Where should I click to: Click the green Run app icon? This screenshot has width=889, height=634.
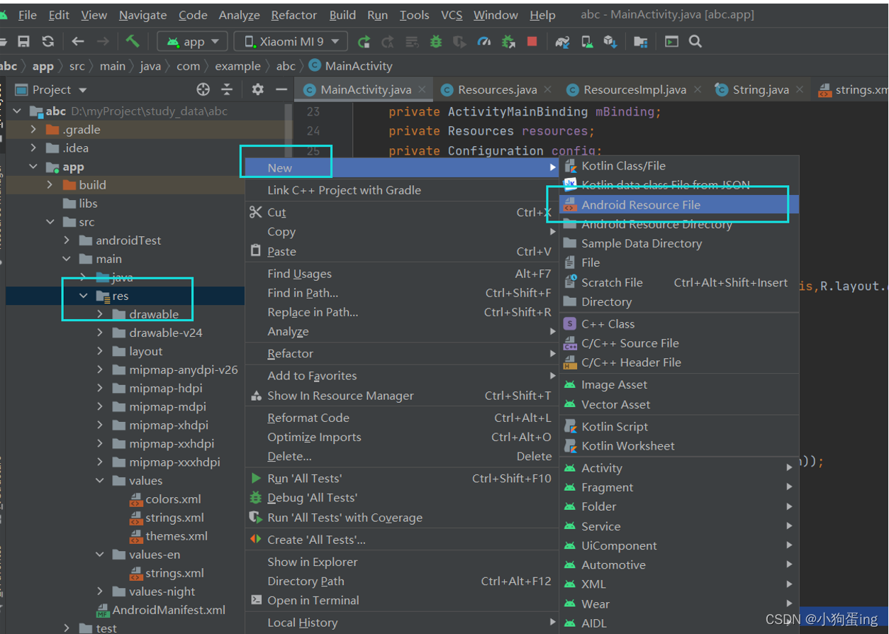pos(364,42)
